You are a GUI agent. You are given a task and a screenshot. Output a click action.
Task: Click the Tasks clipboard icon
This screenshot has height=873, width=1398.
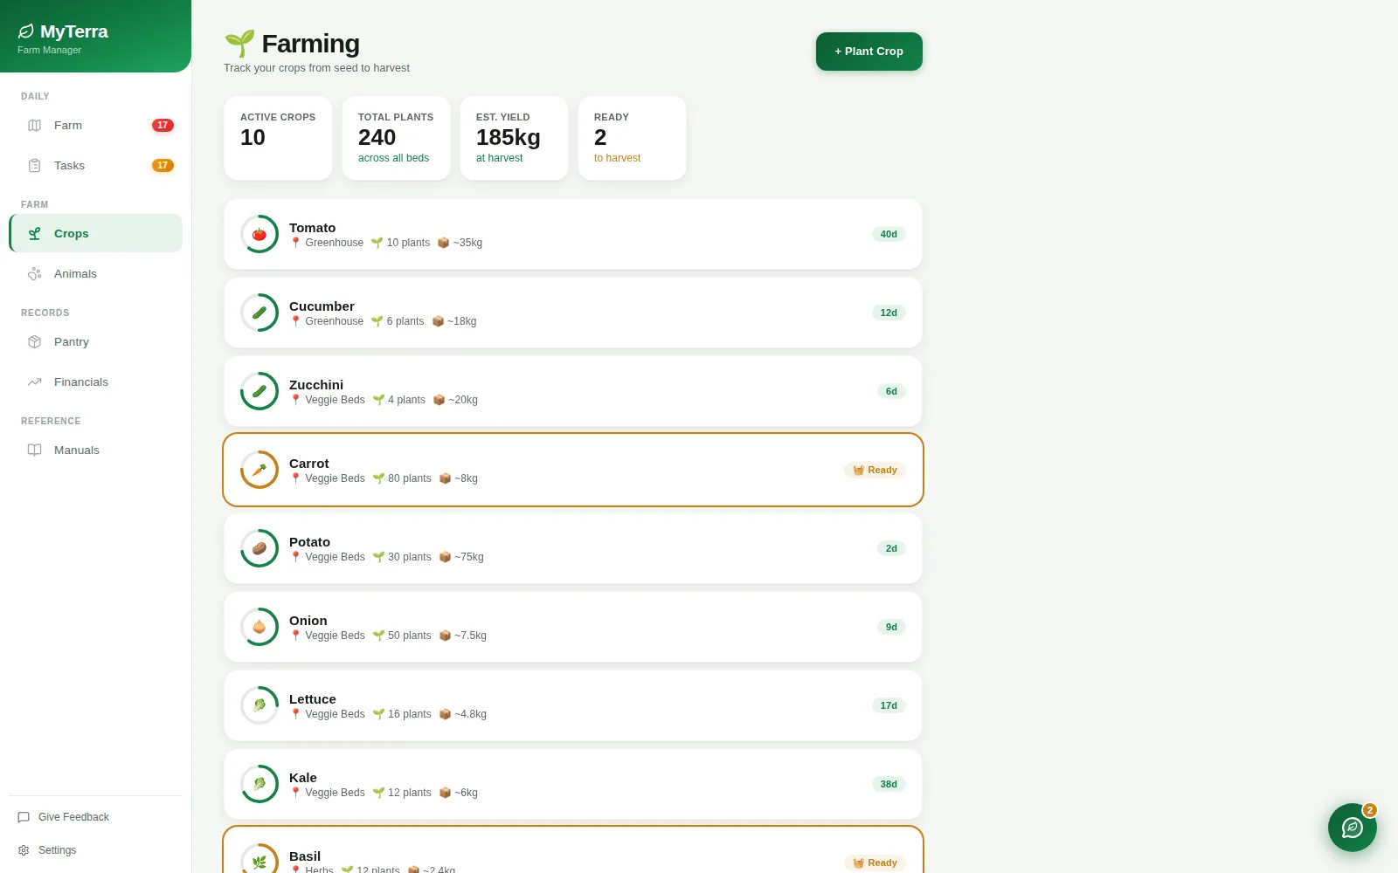point(35,165)
